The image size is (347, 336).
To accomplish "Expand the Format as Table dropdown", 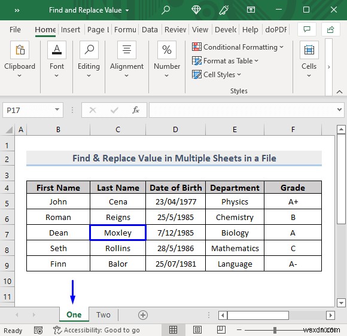I will tap(226, 61).
